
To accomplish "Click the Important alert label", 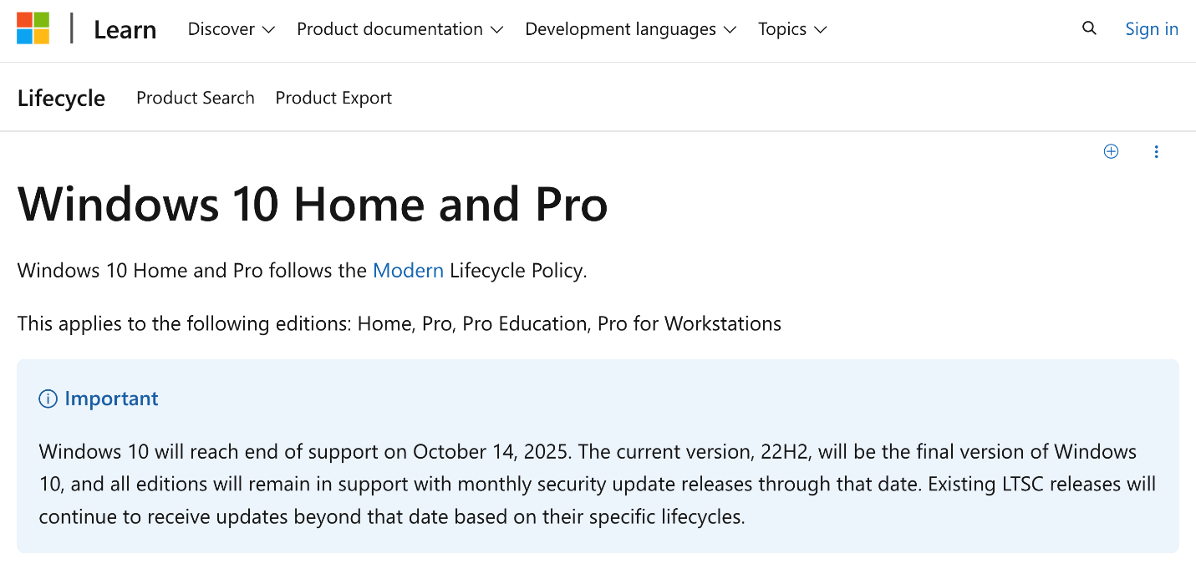I will coord(111,399).
